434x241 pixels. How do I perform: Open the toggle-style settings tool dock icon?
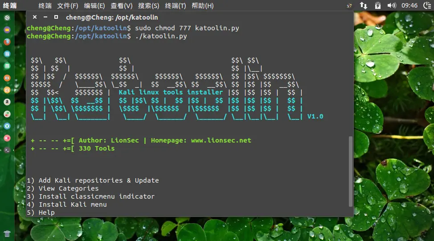7,114
